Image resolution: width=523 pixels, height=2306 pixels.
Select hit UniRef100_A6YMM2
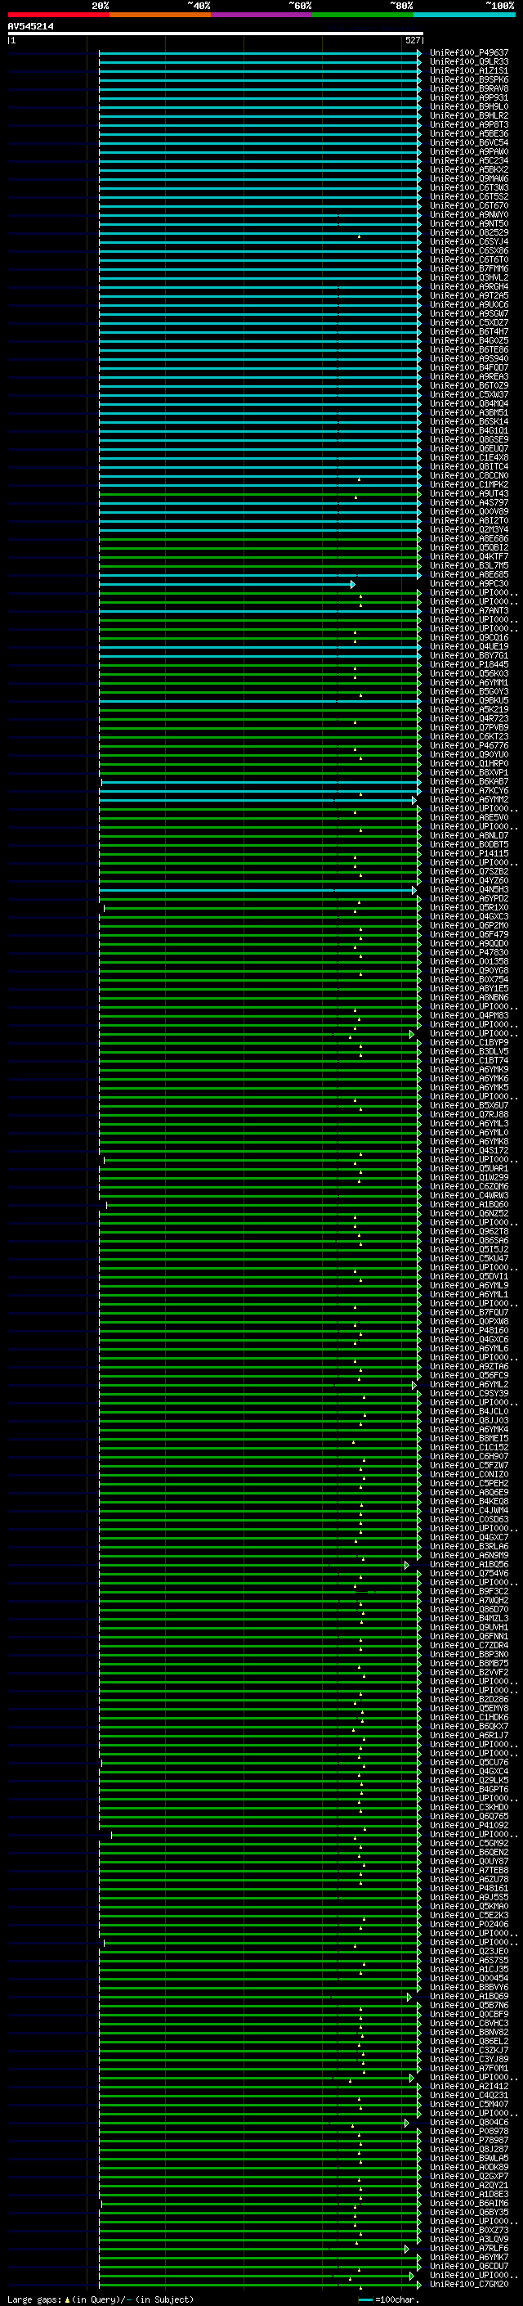click(x=468, y=799)
